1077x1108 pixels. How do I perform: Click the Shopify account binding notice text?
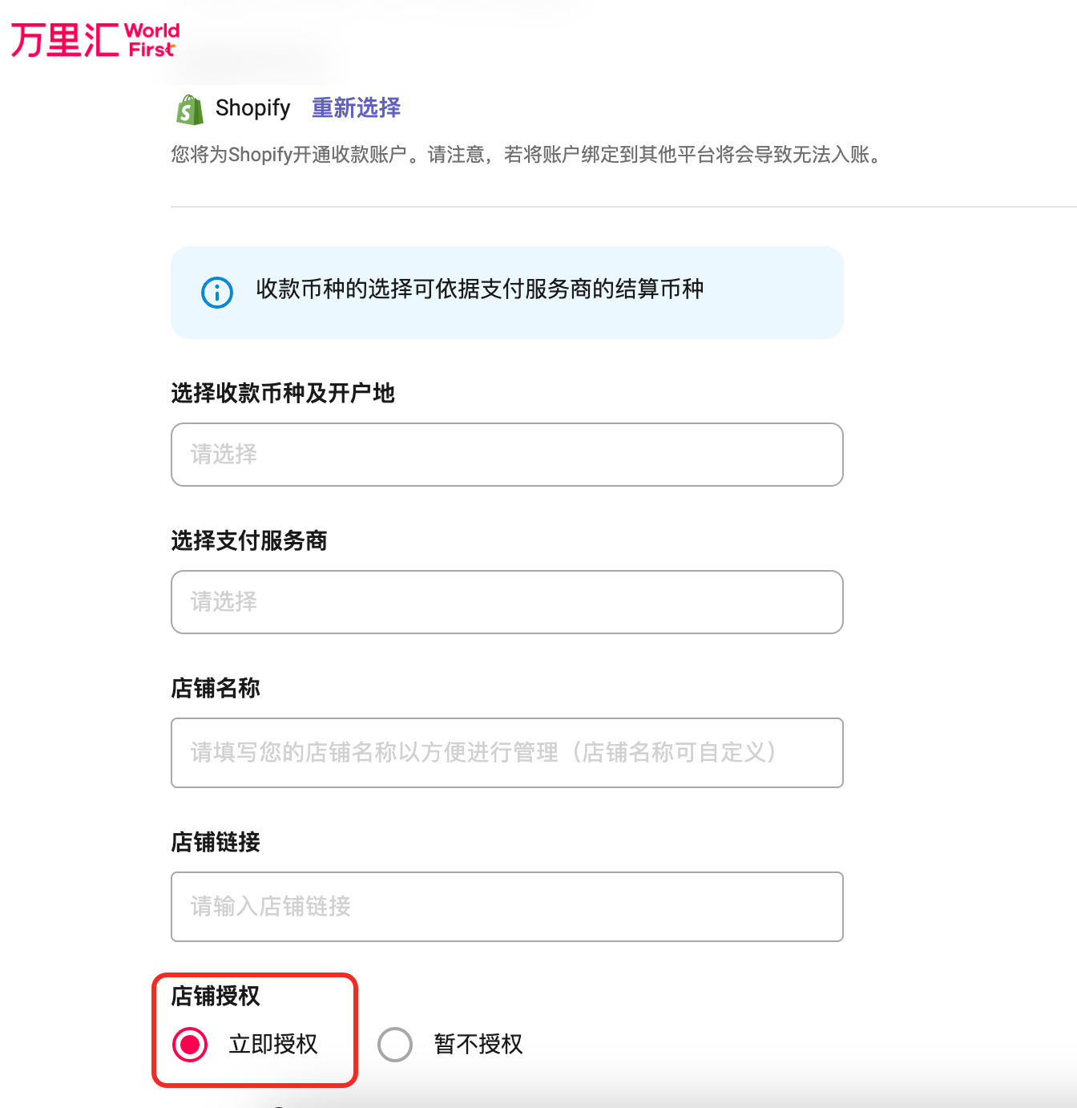[526, 155]
